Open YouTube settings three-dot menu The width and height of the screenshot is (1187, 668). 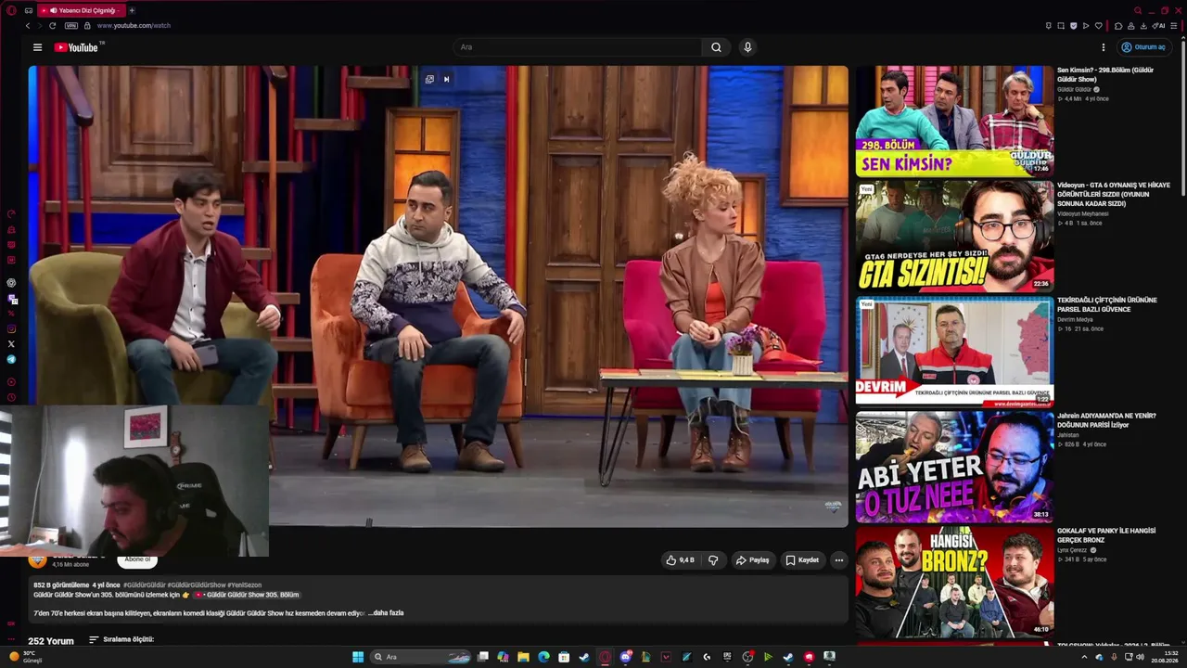[1104, 47]
